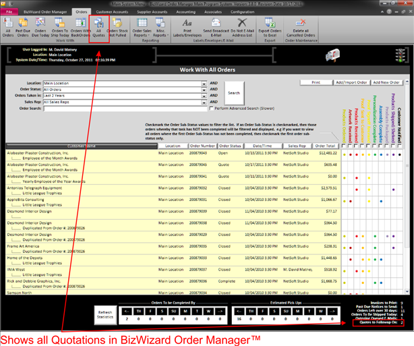The width and height of the screenshot is (414, 346).
Task: Click in the Order Search field
Action: click(125, 109)
